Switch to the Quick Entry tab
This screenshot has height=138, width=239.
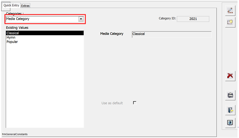point(11,5)
